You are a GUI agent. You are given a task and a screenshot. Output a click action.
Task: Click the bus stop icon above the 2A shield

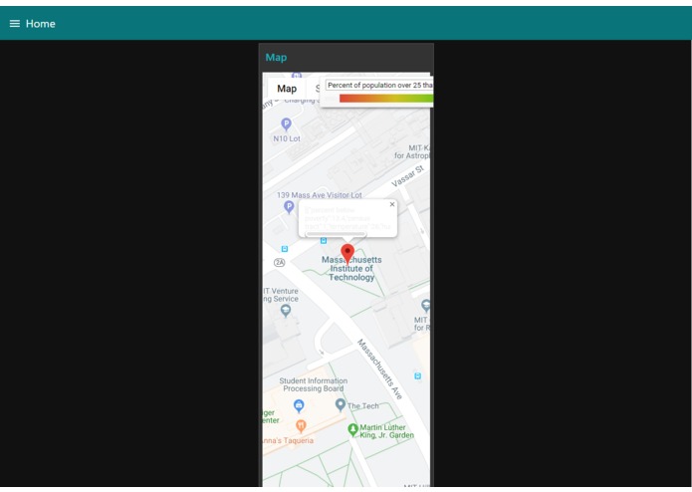[285, 249]
